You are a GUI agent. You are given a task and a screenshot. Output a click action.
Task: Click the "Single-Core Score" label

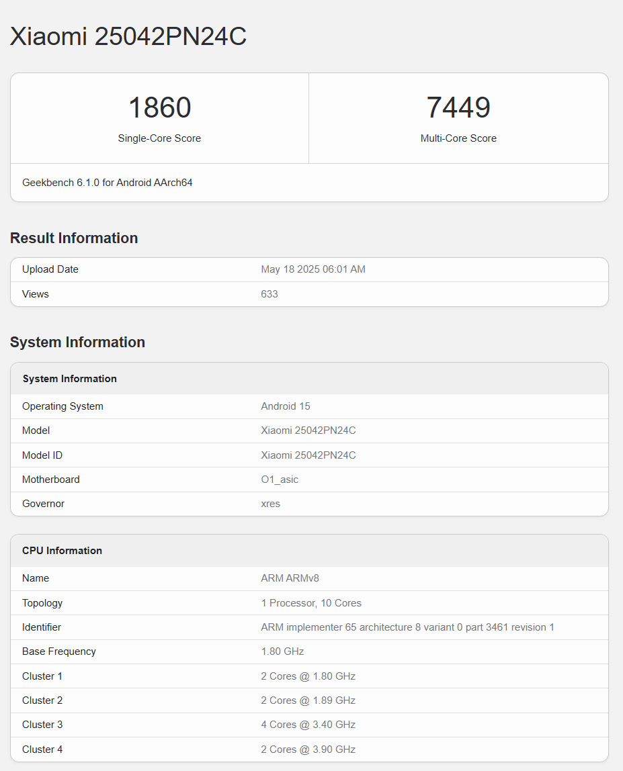click(159, 138)
